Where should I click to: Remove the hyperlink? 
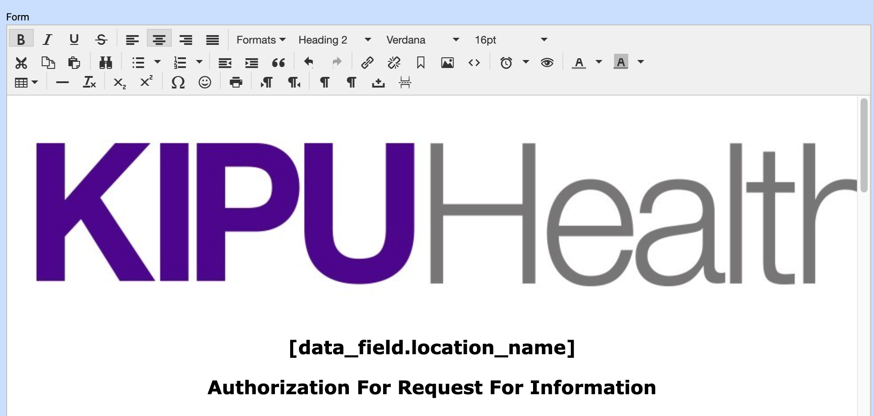click(394, 62)
